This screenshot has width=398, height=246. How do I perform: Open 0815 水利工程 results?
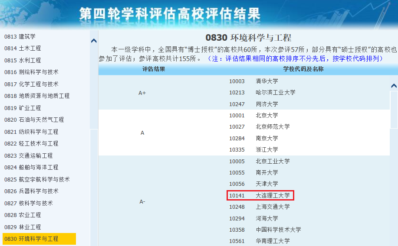(x=23, y=60)
